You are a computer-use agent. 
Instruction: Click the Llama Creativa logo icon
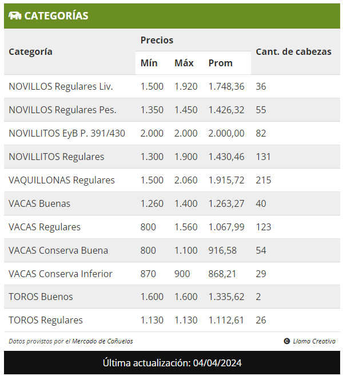pyautogui.click(x=286, y=341)
